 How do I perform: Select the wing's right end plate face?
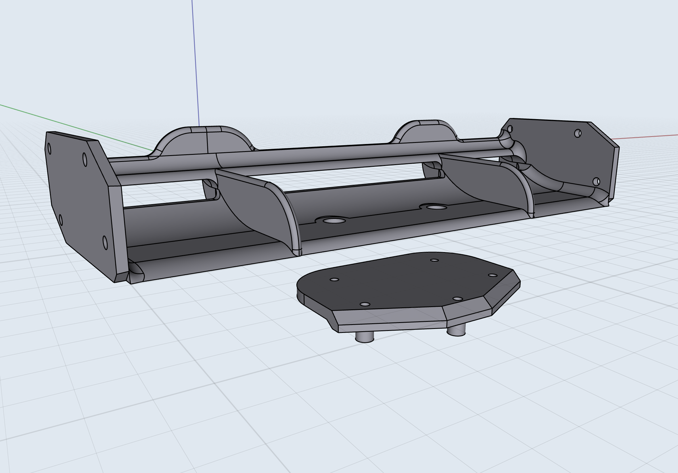coord(558,156)
